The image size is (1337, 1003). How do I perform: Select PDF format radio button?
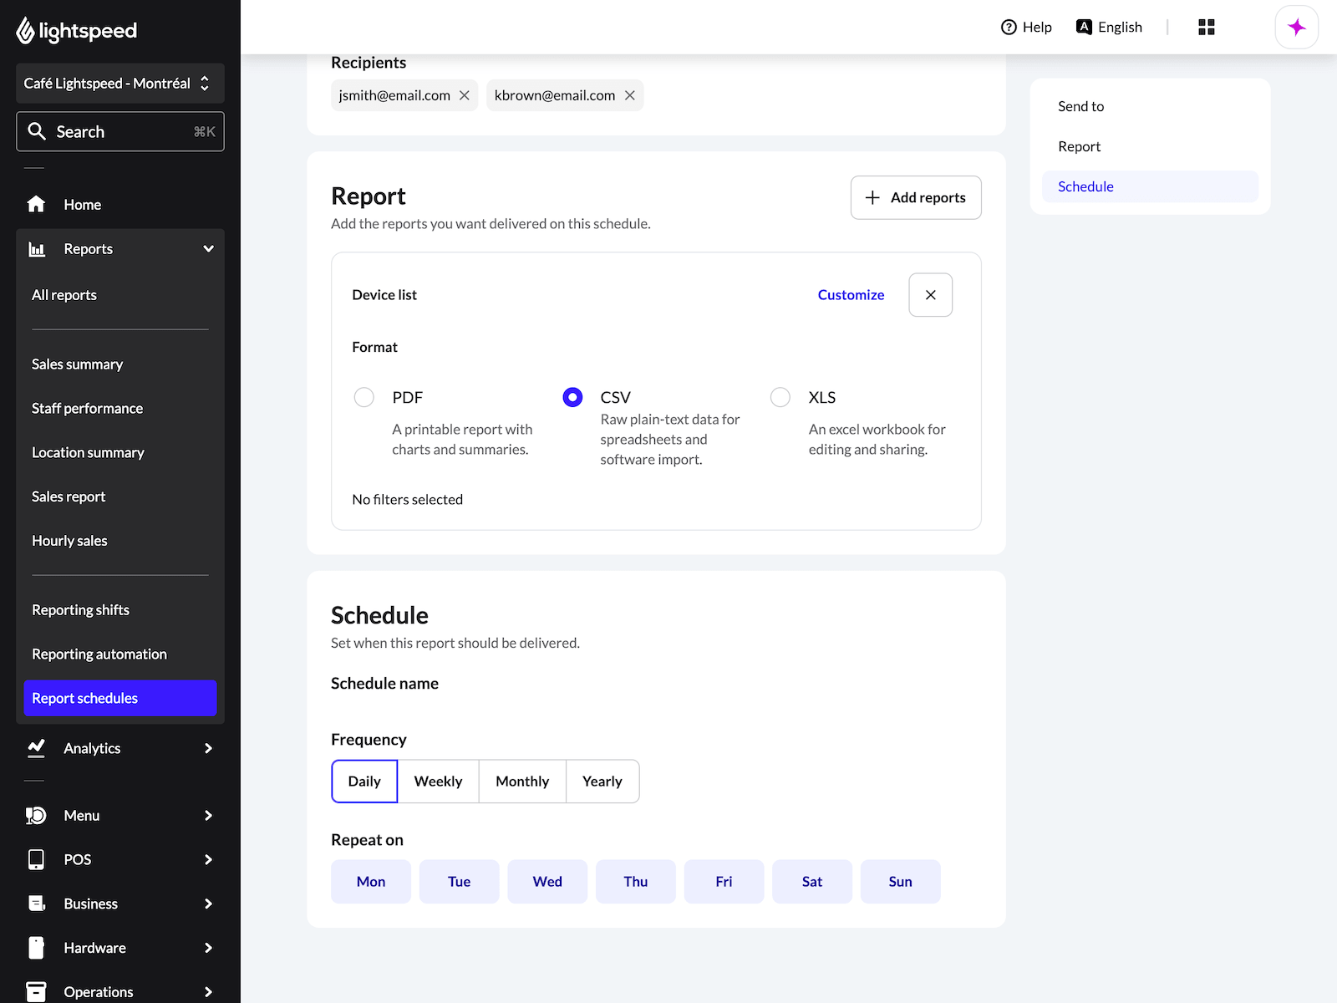(363, 397)
